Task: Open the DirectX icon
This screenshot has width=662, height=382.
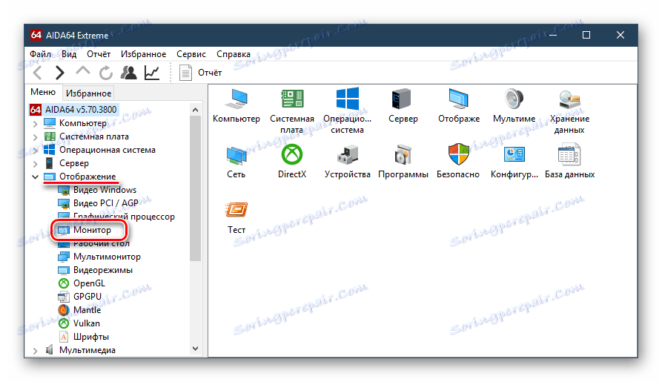Action: pyautogui.click(x=292, y=162)
